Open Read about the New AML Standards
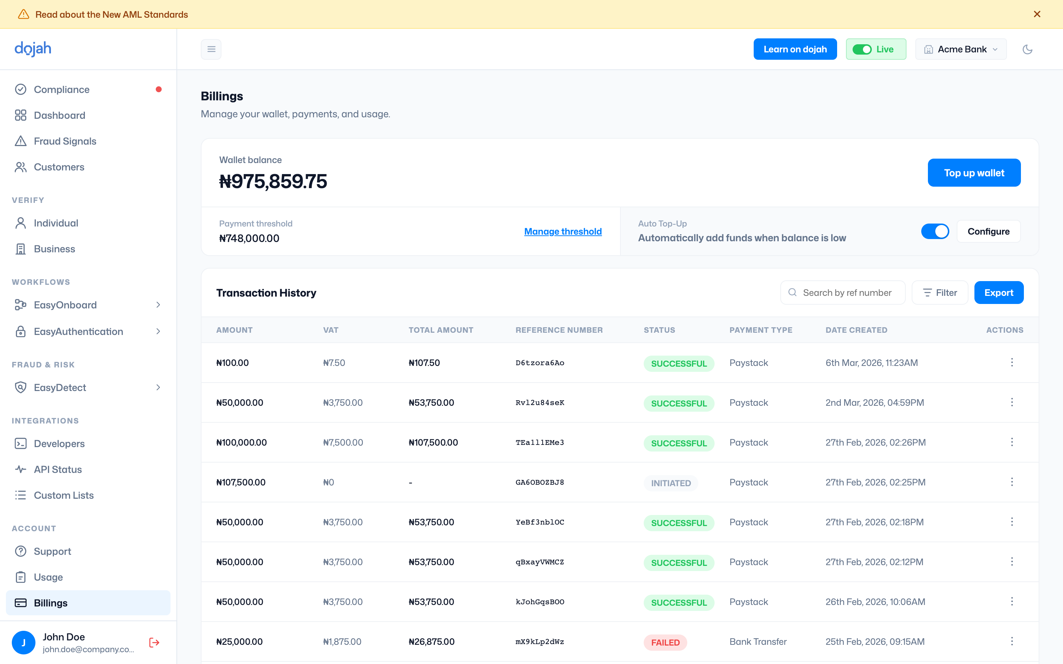The height and width of the screenshot is (664, 1063). [111, 14]
